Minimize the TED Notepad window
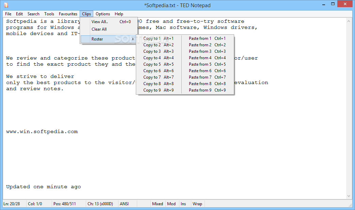This screenshot has width=355, height=210. [324, 4]
